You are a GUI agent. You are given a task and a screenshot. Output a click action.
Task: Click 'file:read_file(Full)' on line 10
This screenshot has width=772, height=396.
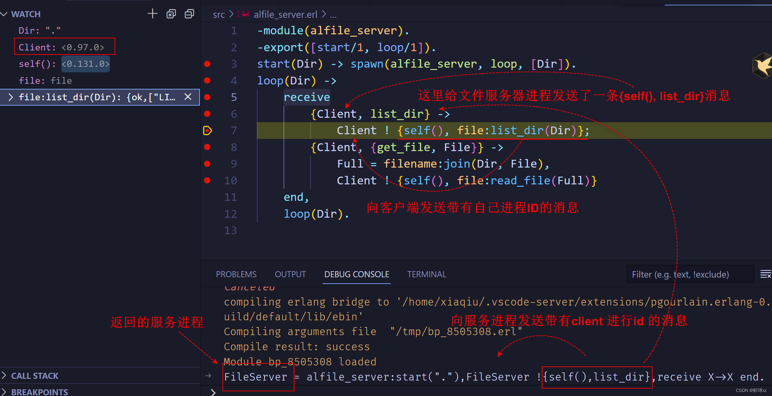point(523,181)
